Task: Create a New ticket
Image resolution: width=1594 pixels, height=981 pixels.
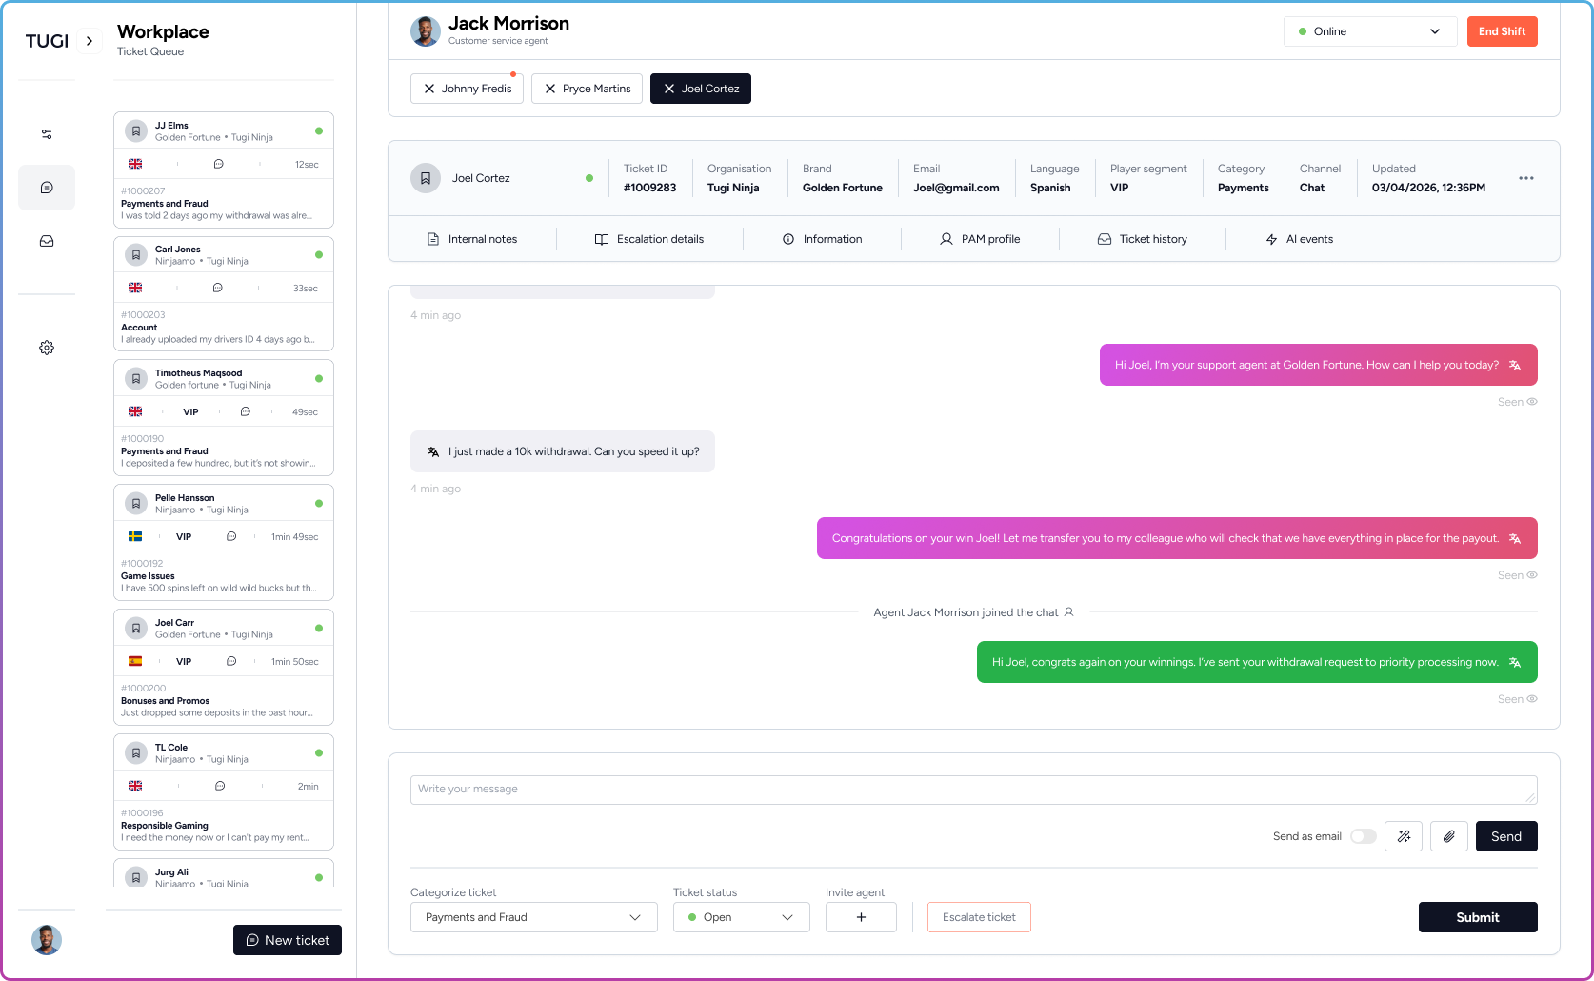Action: pyautogui.click(x=288, y=940)
